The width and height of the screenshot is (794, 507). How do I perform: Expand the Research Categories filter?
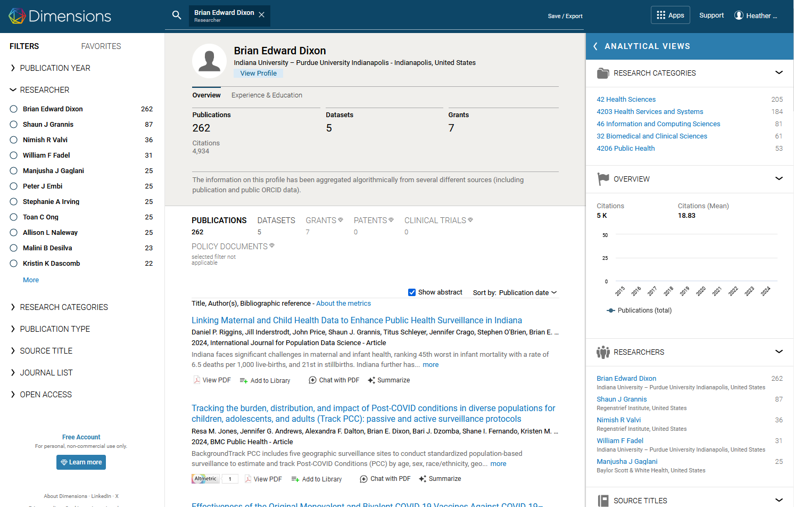(x=59, y=307)
